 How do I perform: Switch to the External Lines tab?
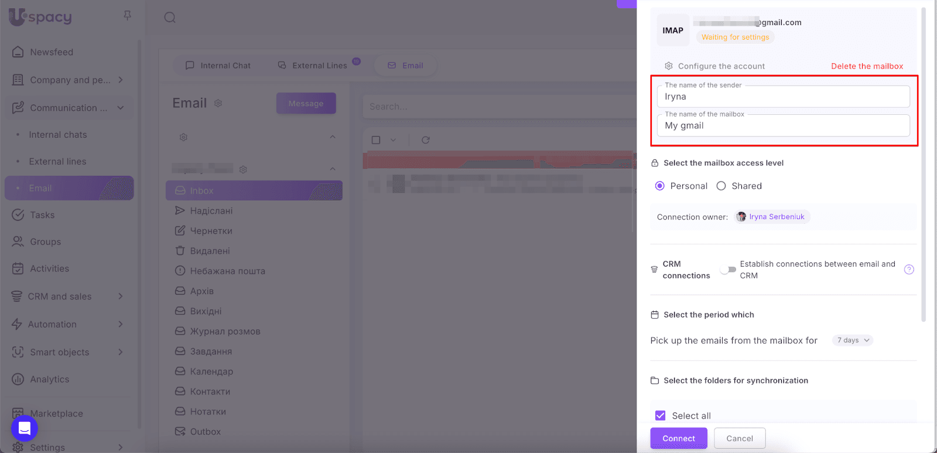tap(313, 66)
